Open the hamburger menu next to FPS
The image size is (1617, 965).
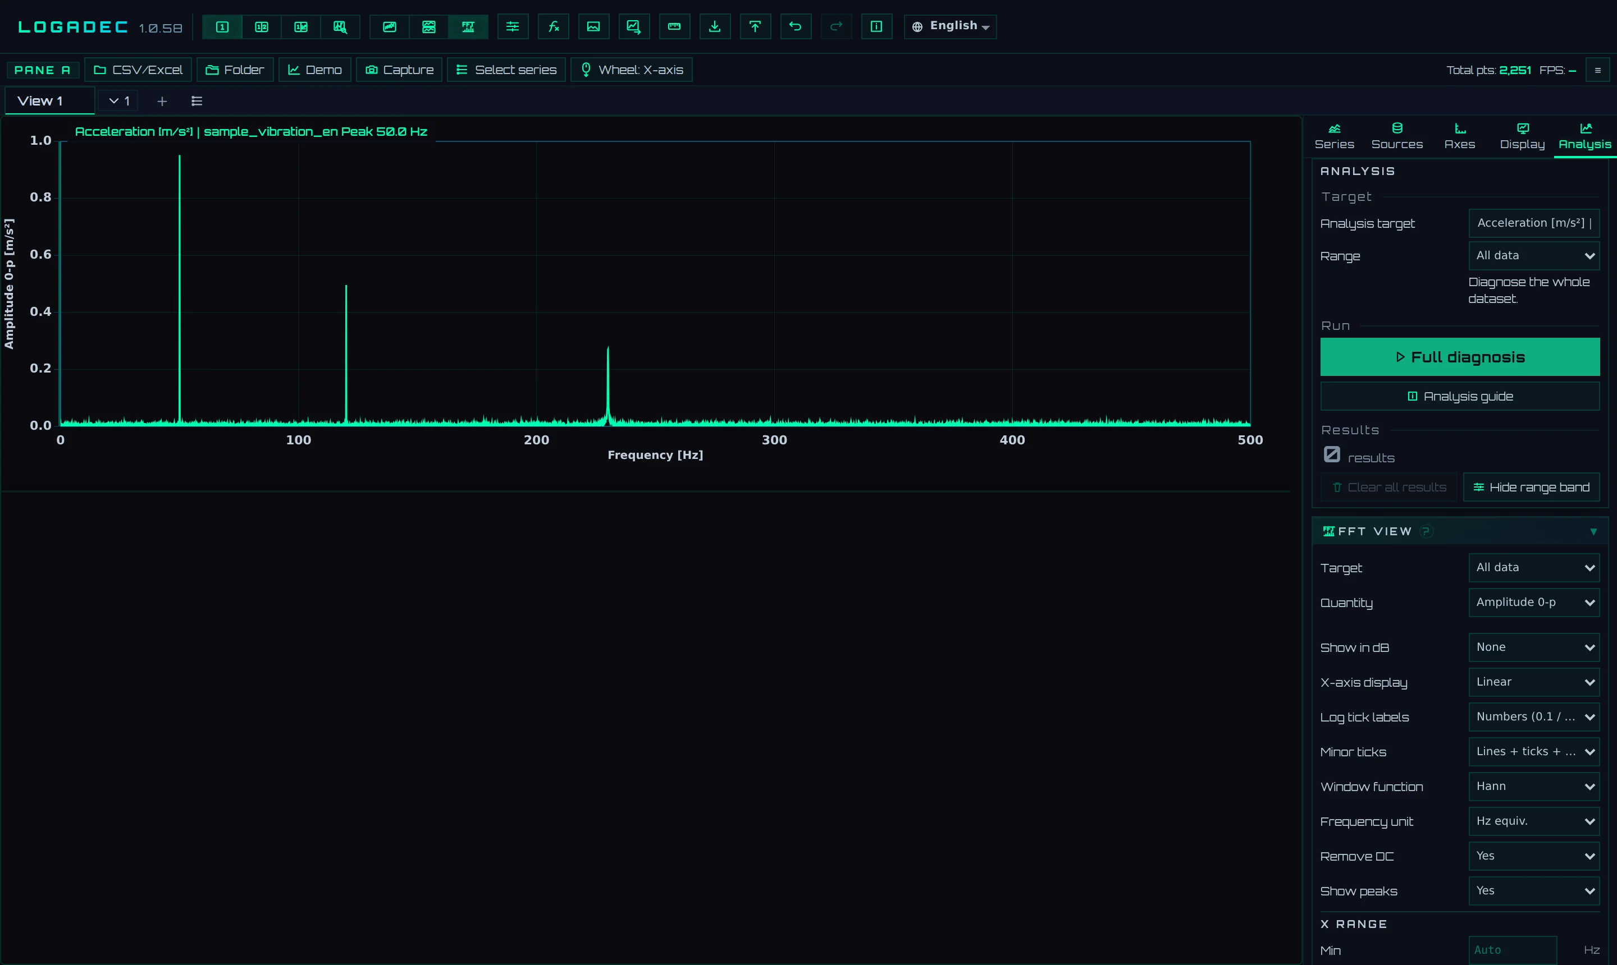[x=1597, y=70]
